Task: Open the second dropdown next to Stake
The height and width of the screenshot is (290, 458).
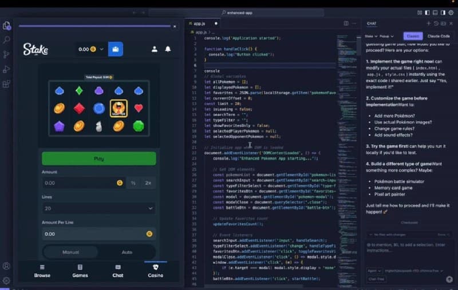Action: click(386, 36)
